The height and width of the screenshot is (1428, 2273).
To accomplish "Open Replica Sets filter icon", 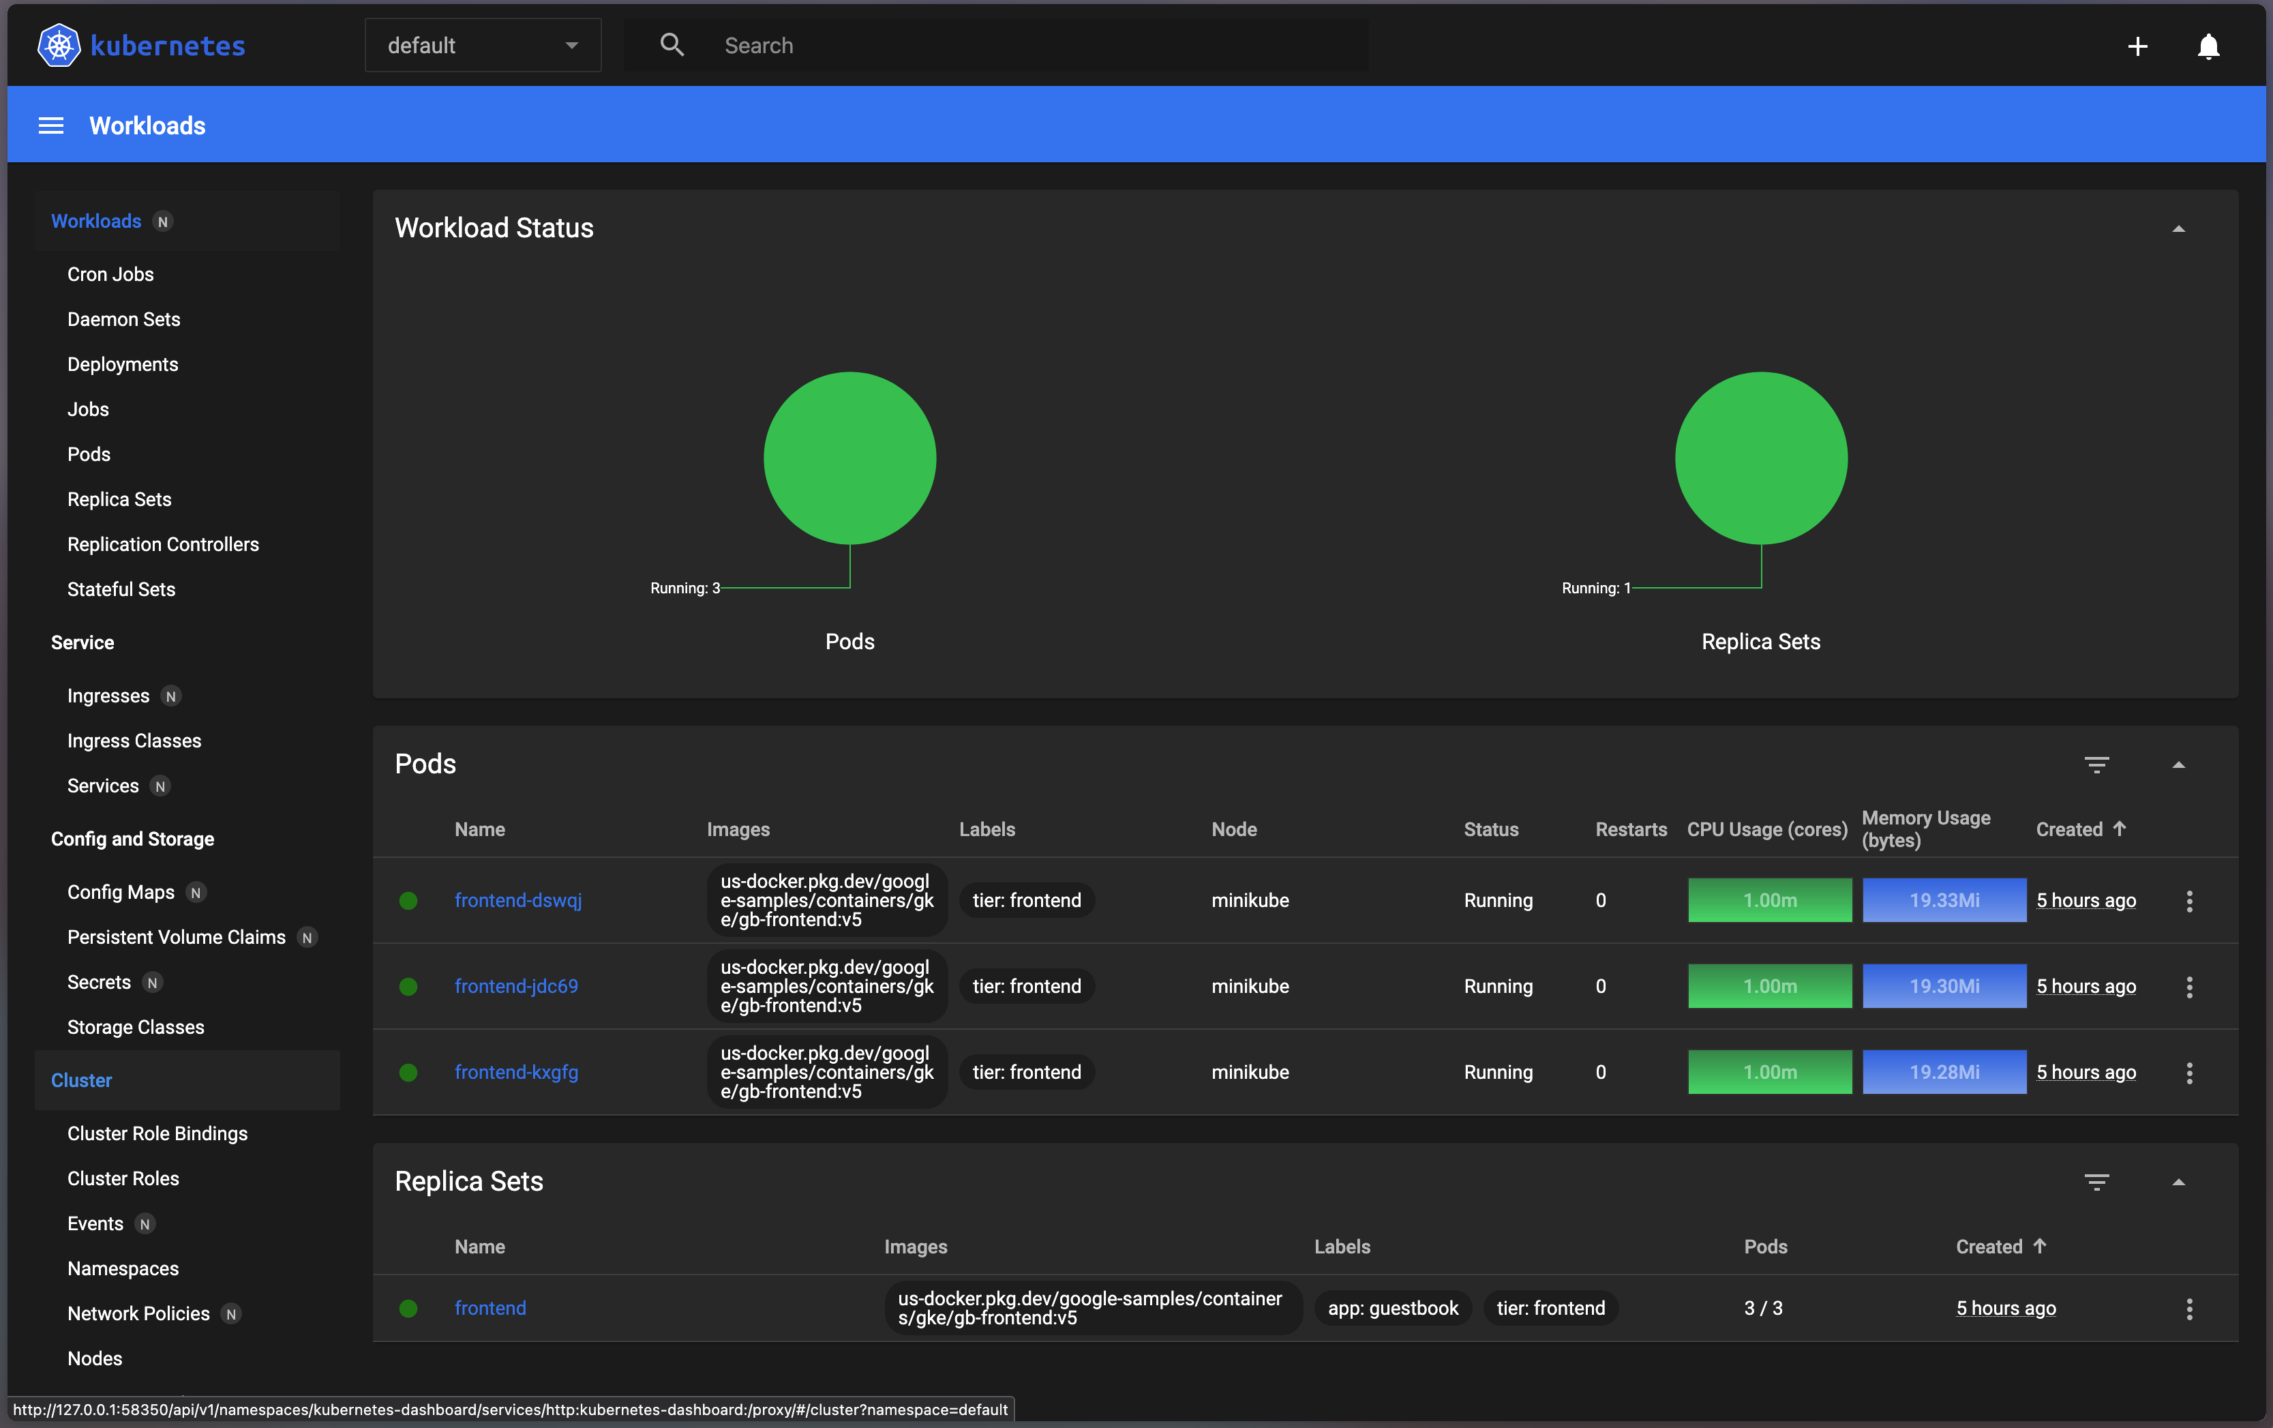I will tap(2096, 1182).
